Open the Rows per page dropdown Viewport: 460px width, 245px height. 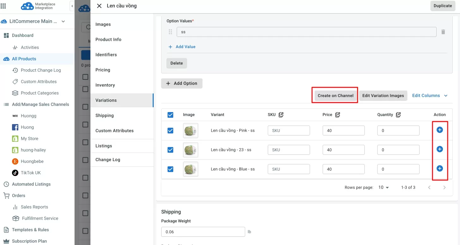point(383,187)
